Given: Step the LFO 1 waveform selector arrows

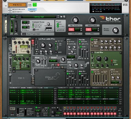Looking at the screenshot, I should click(76, 56).
